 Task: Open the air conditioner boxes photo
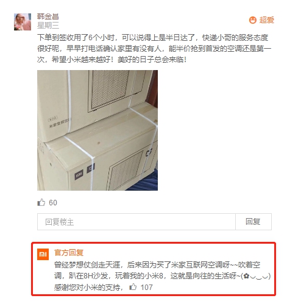pos(97,130)
